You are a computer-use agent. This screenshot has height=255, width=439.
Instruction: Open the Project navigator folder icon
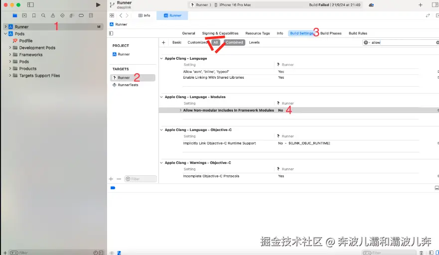click(15, 15)
